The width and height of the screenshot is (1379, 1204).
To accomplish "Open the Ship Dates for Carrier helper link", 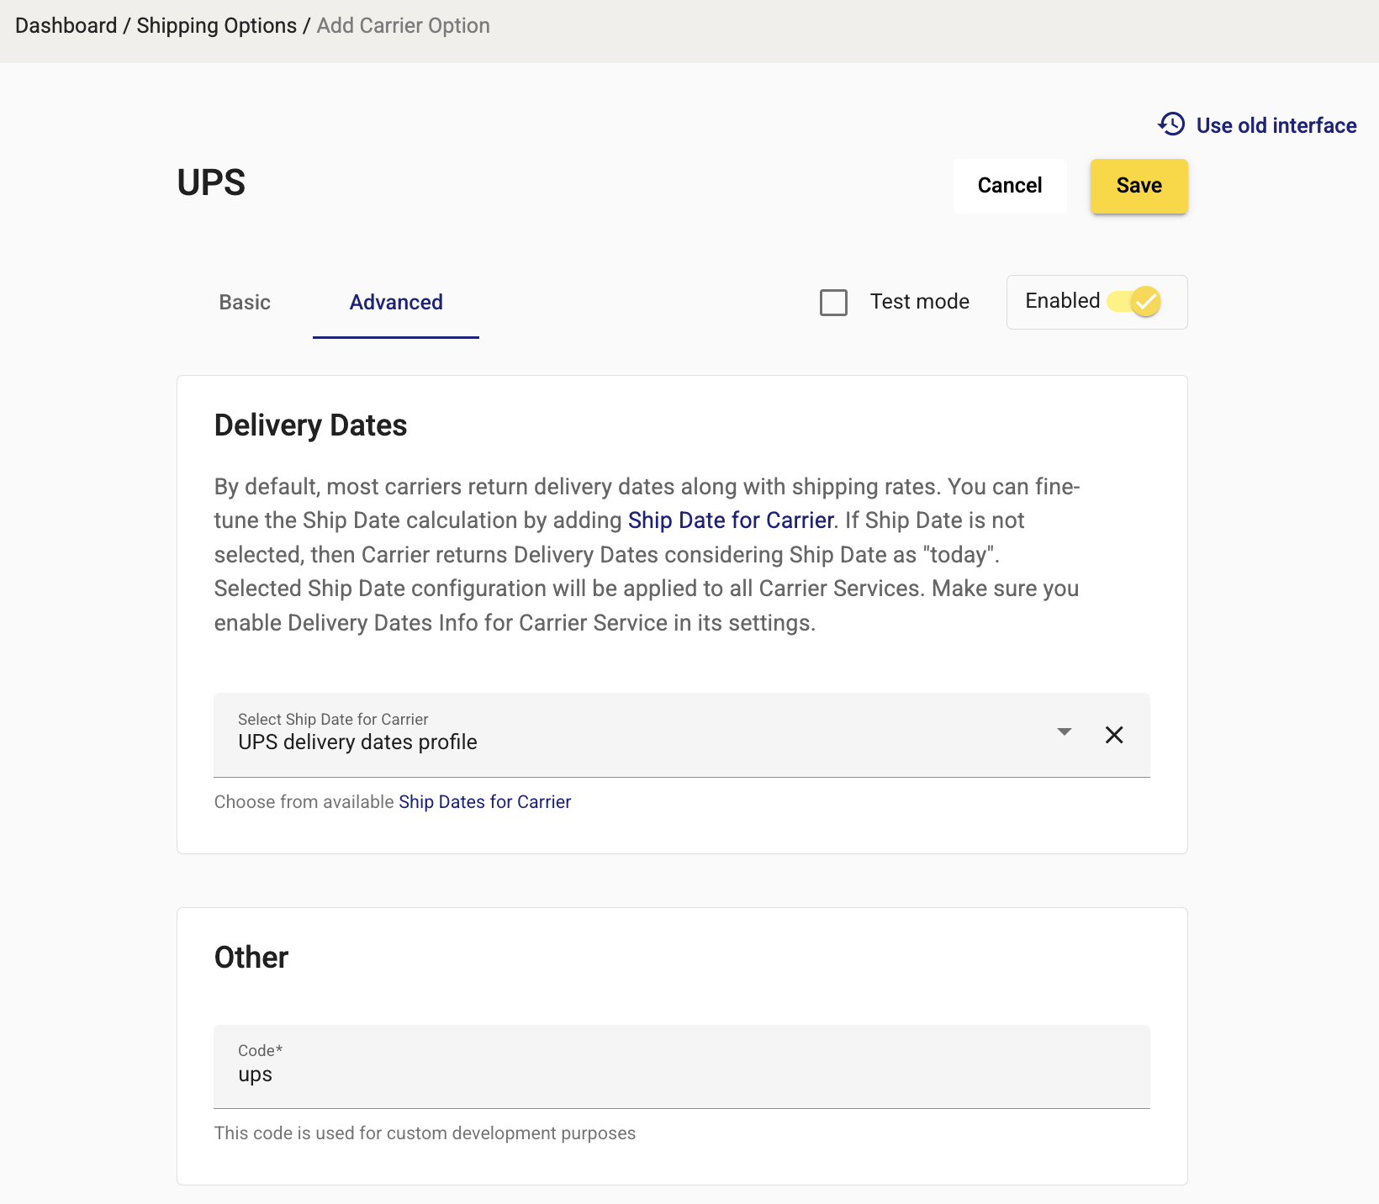I will click(485, 802).
